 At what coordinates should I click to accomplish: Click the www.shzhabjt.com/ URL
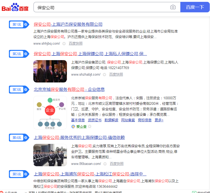pyautogui.click(x=86, y=75)
